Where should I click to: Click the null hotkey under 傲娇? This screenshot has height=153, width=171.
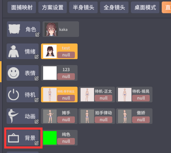click(141, 120)
